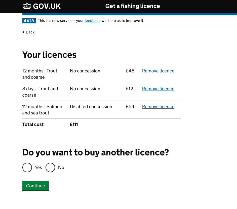Click the back arrow icon beside Back
The height and width of the screenshot is (209, 237).
click(x=23, y=32)
